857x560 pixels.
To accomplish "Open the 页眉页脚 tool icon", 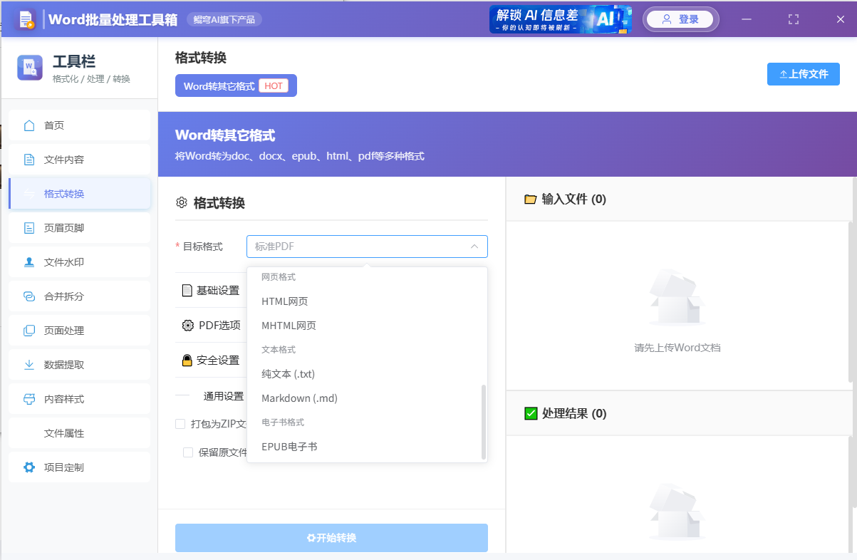I will click(29, 227).
